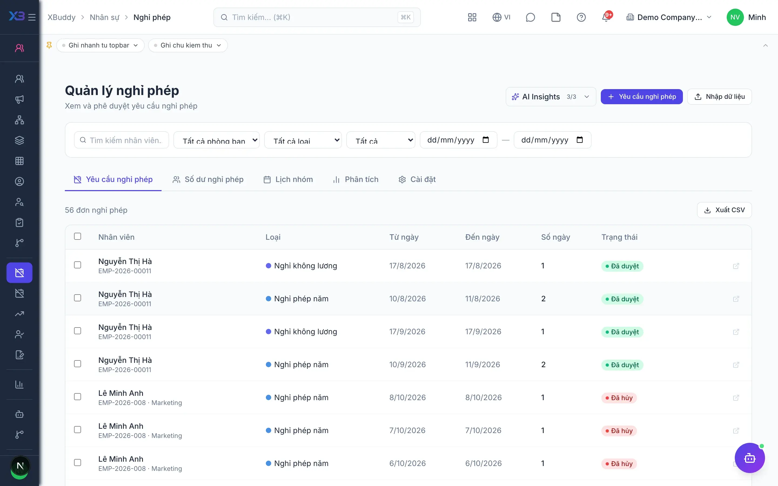Click the Yêu cầu nghỉ phép button
Screen dimensions: 778x486
point(642,97)
